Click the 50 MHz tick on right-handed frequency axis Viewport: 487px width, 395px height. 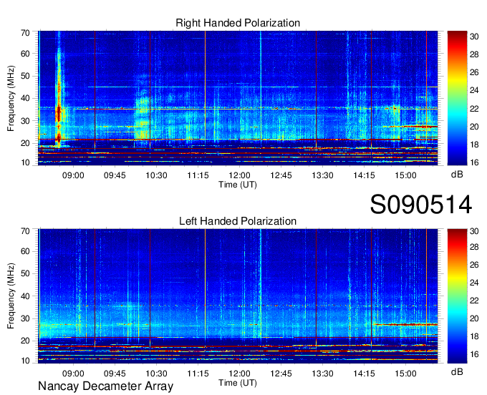[25, 76]
